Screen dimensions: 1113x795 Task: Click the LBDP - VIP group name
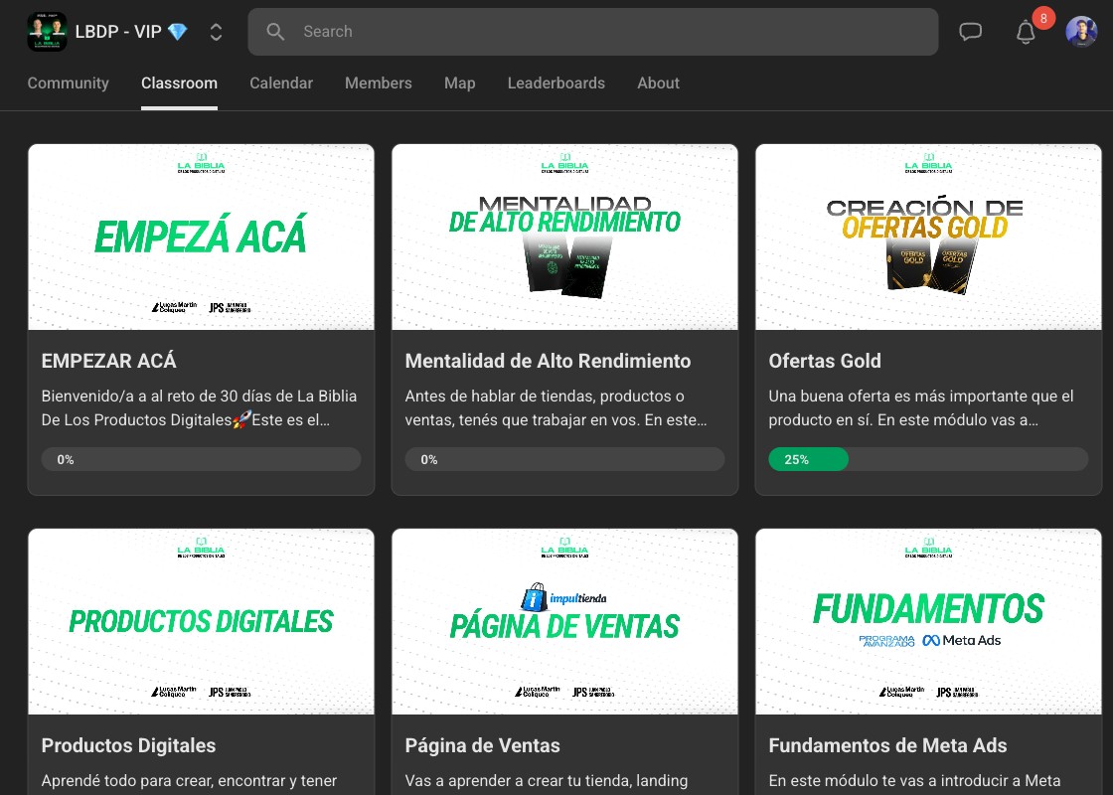point(118,31)
